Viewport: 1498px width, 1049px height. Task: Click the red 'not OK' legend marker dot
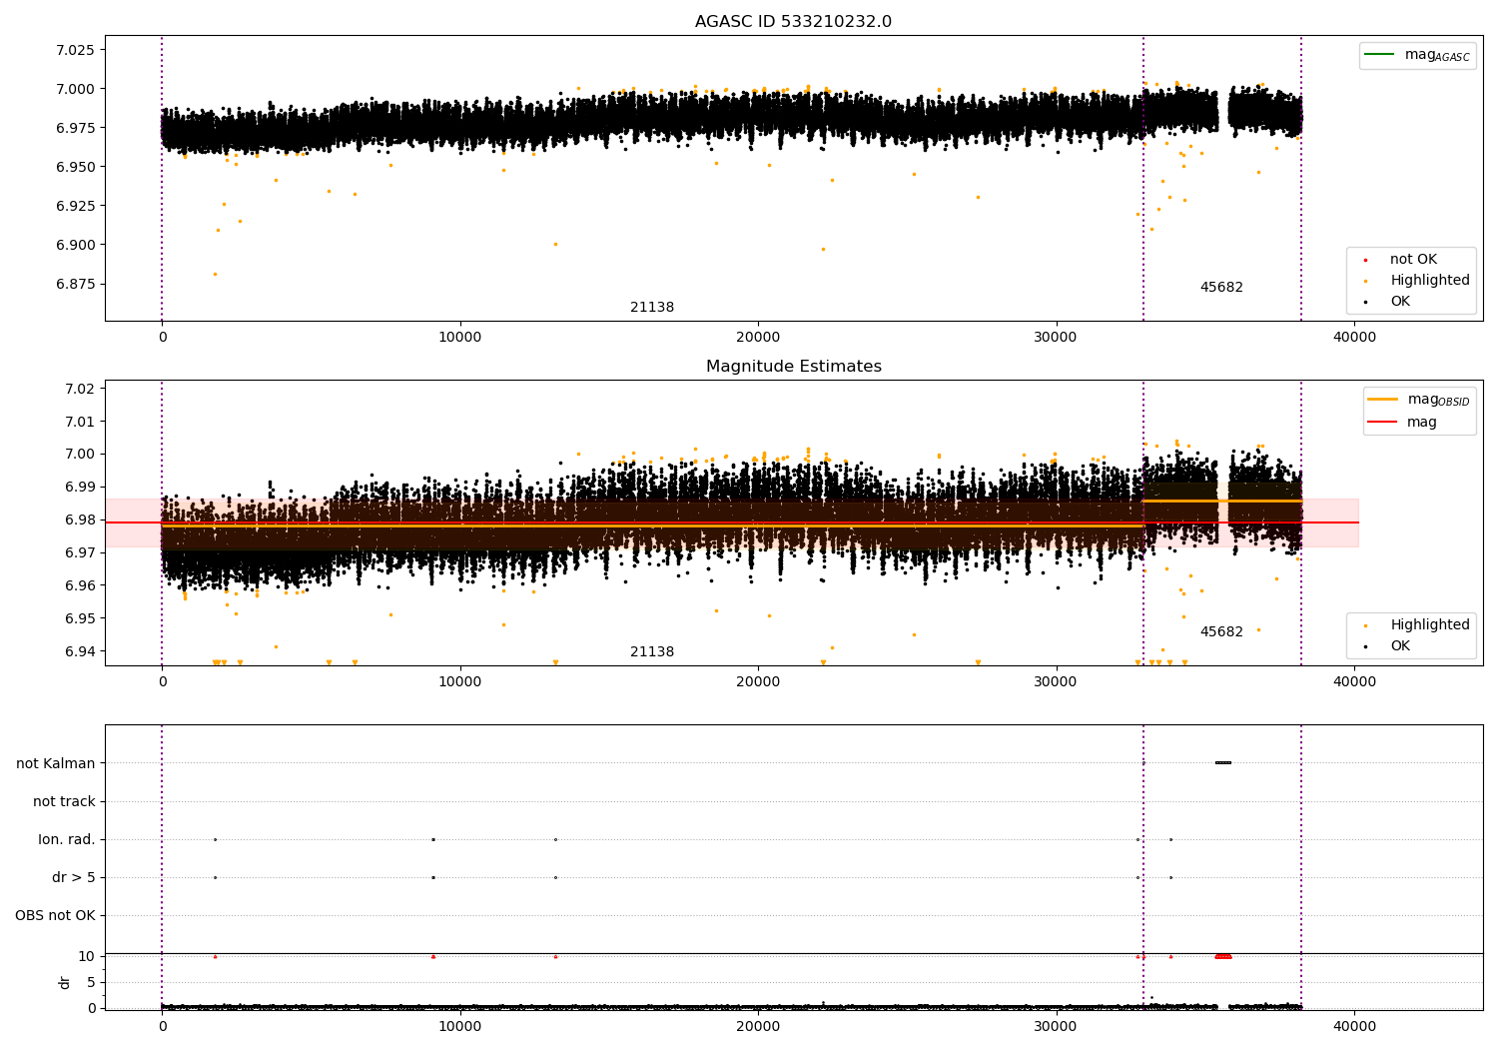pos(1365,260)
